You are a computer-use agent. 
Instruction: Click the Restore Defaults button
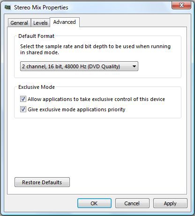(42, 182)
